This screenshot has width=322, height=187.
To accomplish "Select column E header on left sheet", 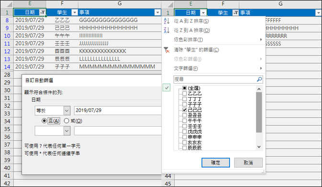I will [30, 4].
